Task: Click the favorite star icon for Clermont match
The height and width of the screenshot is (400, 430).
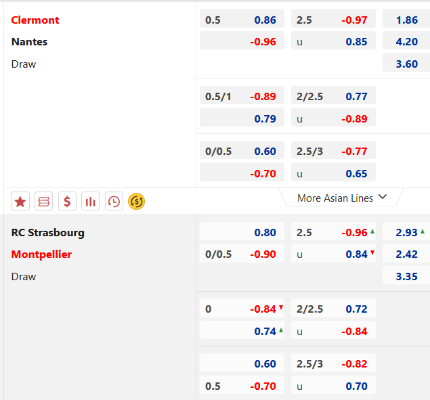Action: click(20, 202)
